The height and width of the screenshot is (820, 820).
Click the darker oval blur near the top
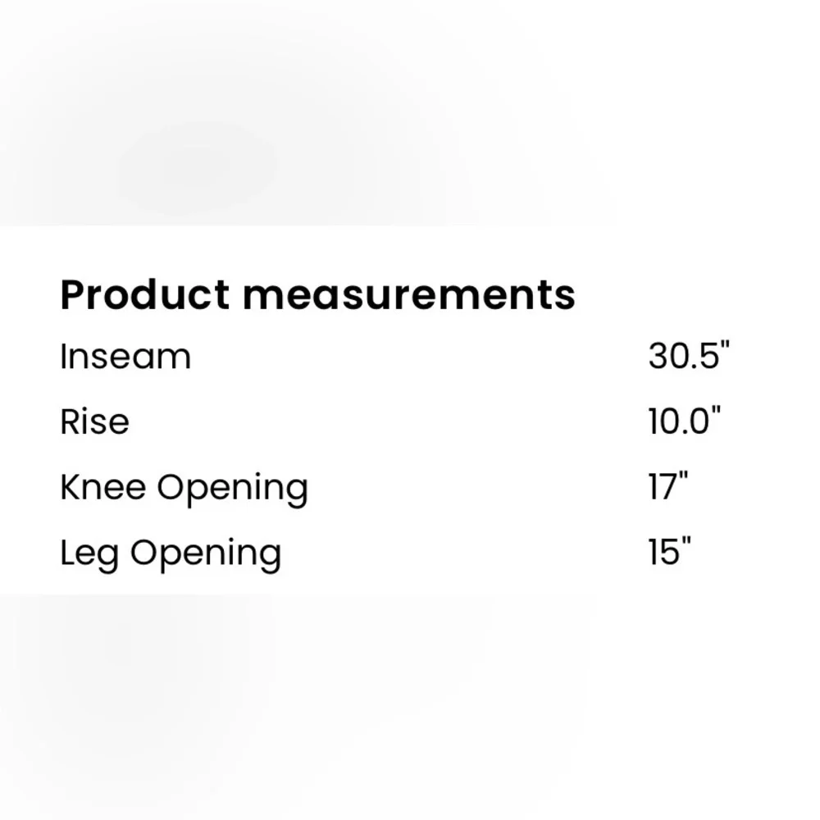pos(198,166)
